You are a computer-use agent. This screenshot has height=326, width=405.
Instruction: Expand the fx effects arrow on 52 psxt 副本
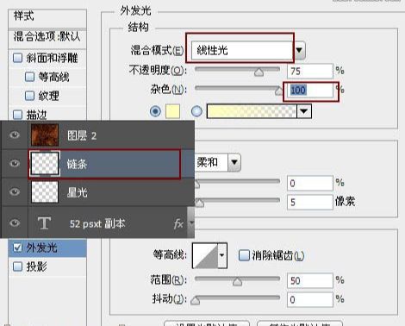tap(191, 223)
